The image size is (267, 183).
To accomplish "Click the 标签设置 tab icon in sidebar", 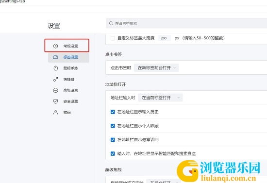I will click(55, 57).
